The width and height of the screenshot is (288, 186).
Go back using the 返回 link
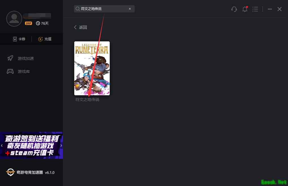[x=81, y=27]
